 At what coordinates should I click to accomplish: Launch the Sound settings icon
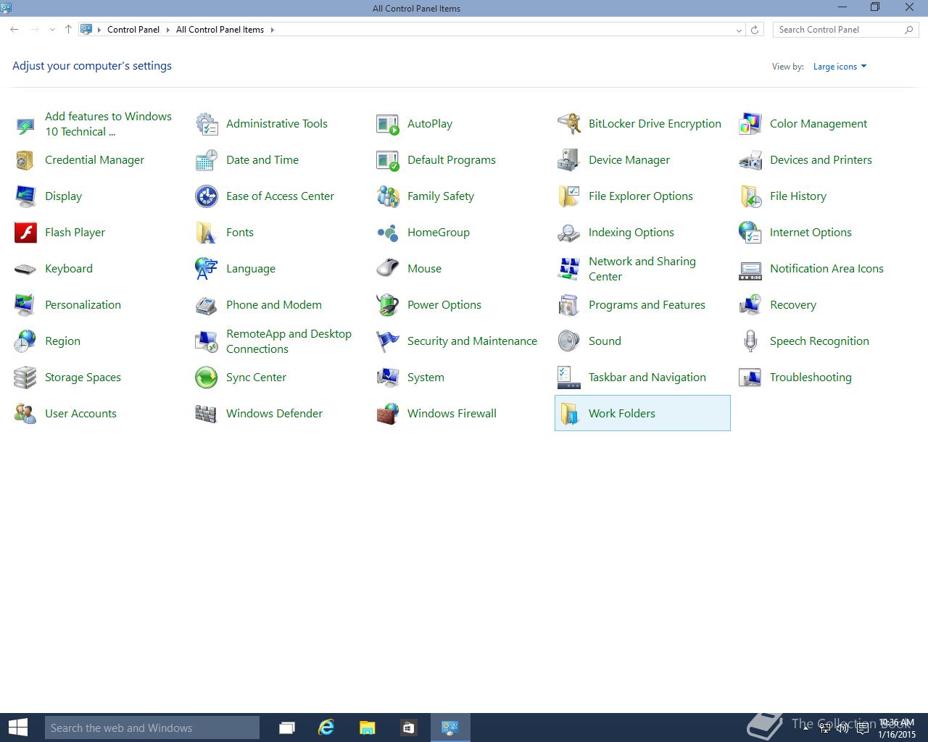click(569, 341)
